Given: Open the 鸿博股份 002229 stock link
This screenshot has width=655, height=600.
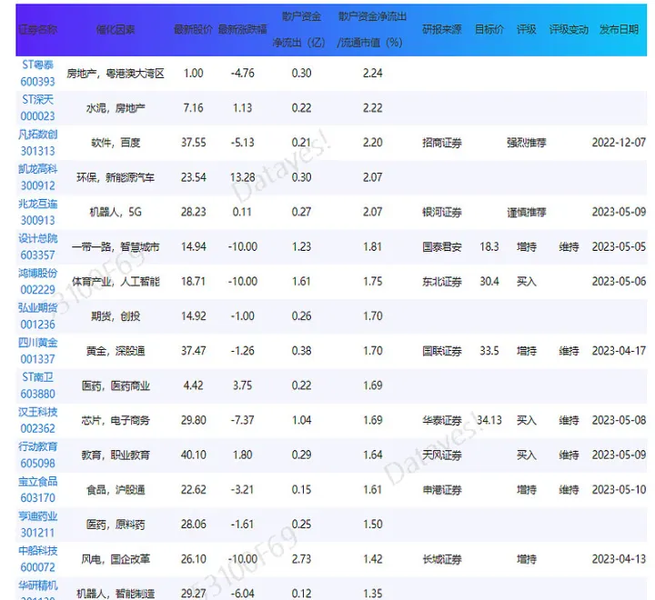Looking at the screenshot, I should pyautogui.click(x=37, y=281).
